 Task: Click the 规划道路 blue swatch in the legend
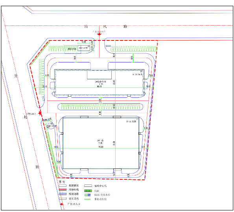point(63,194)
